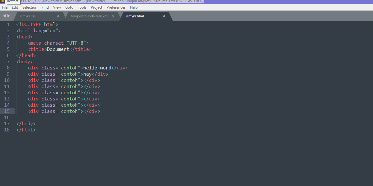Image resolution: width=373 pixels, height=186 pixels.
Task: Open the Edit menu
Action: pyautogui.click(x=15, y=7)
